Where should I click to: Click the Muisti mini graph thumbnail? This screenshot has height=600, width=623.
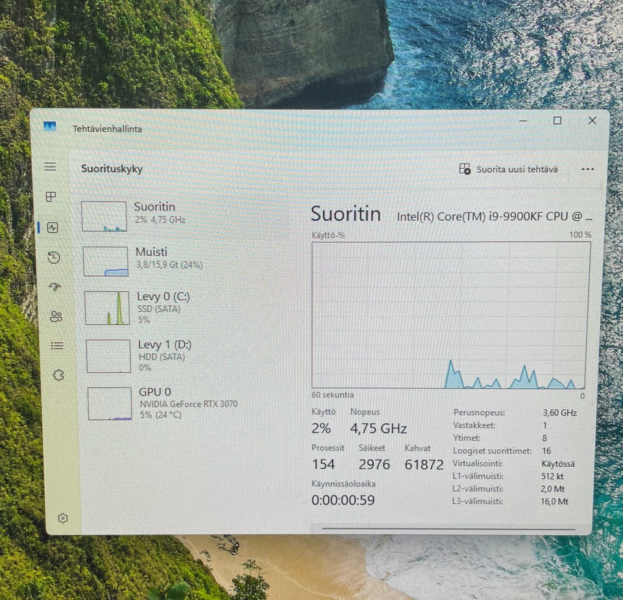[x=106, y=261]
